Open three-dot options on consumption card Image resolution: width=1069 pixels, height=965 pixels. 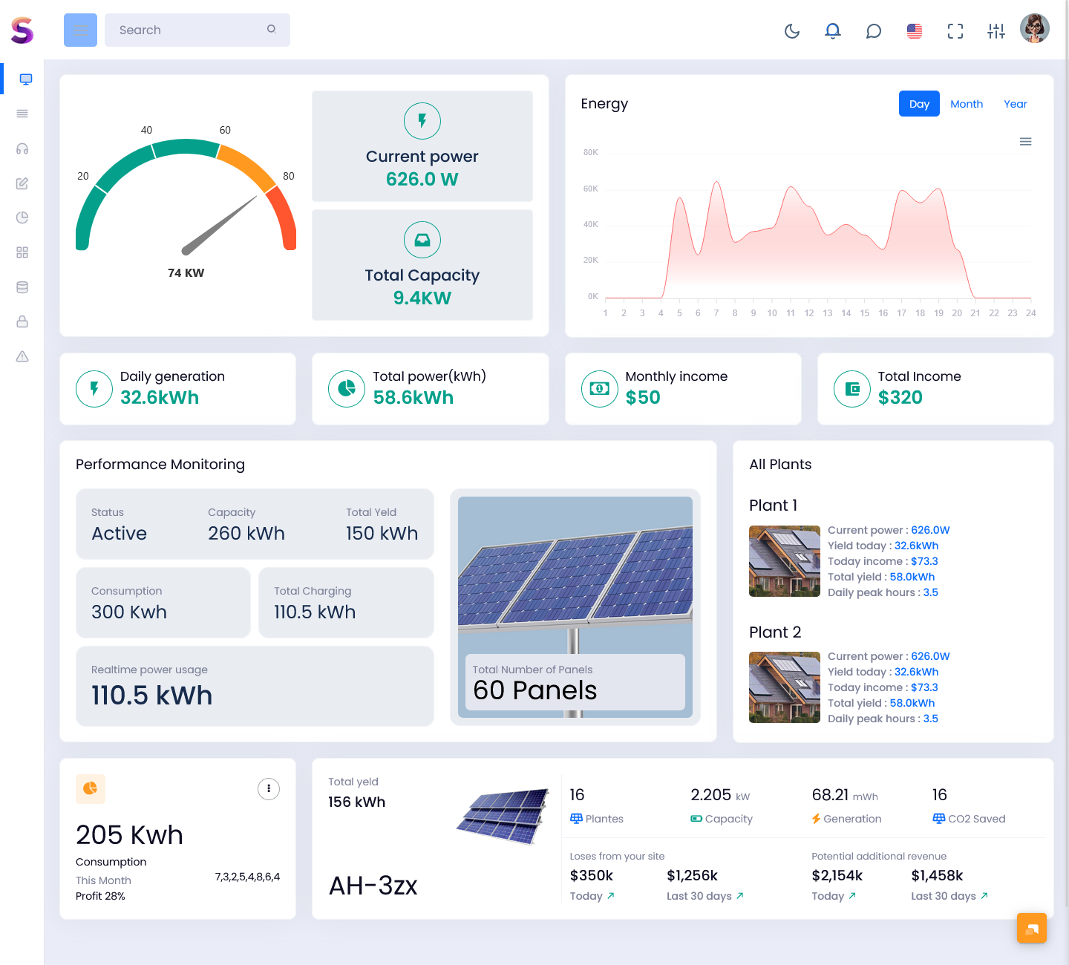269,788
